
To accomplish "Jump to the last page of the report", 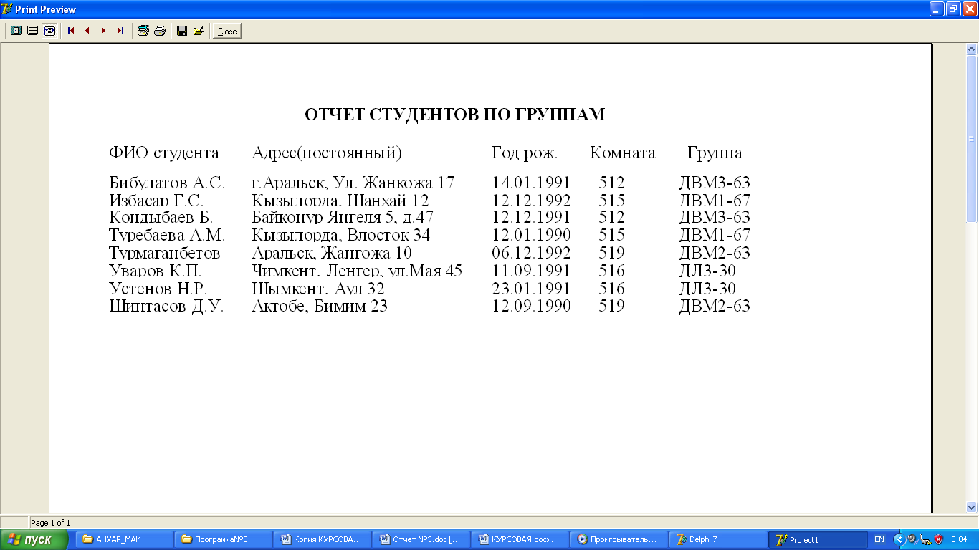I will (120, 31).
